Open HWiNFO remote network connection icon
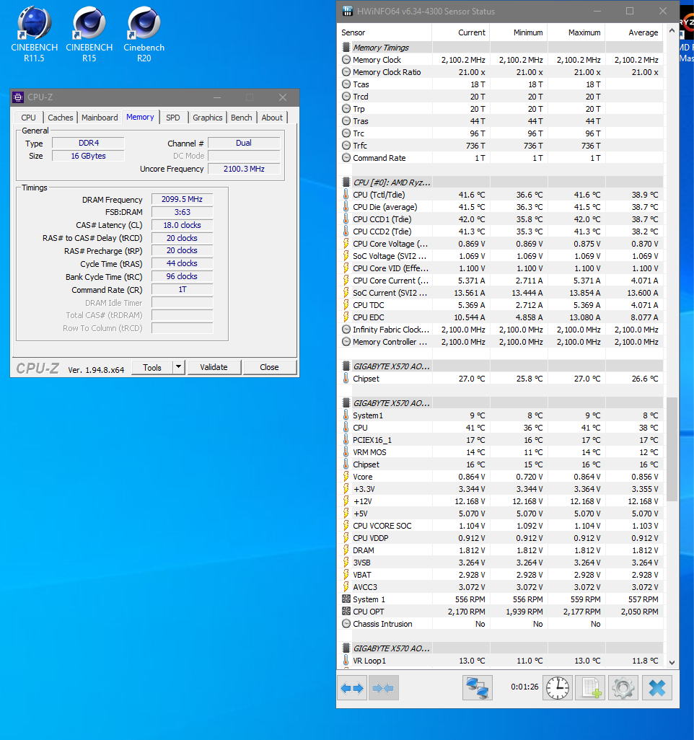 478,687
